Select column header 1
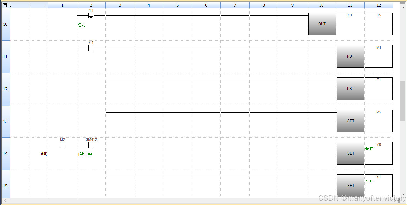The image size is (407, 205). point(62,5)
